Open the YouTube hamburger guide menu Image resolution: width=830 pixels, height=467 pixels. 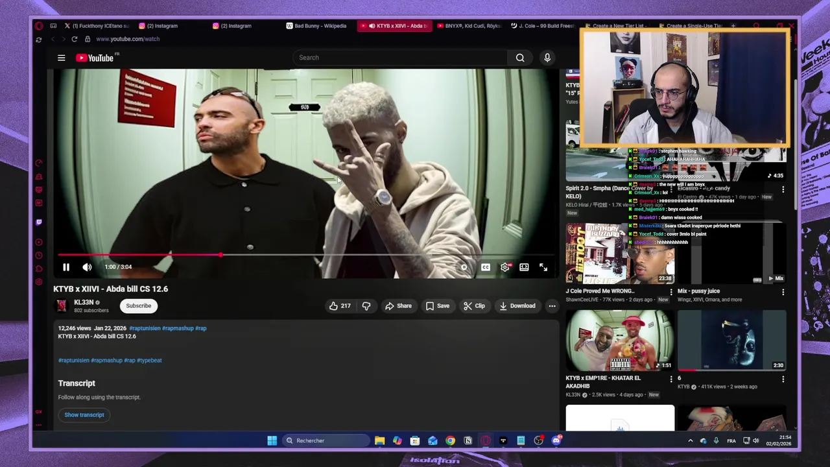coord(62,58)
